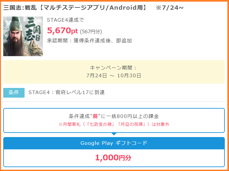Click the Google Play ギフトコード header
Image resolution: width=229 pixels, height=171 pixels.
point(114,143)
